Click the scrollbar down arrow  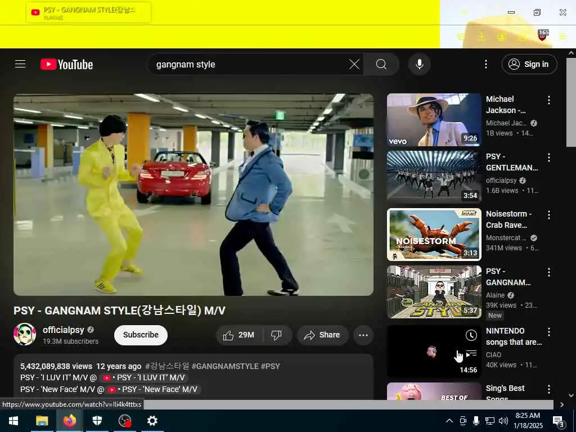coord(571,395)
